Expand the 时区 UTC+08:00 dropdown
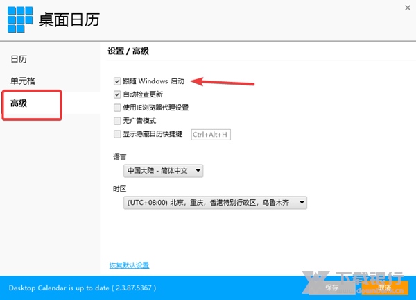Image resolution: width=416 pixels, height=300 pixels. click(x=214, y=203)
